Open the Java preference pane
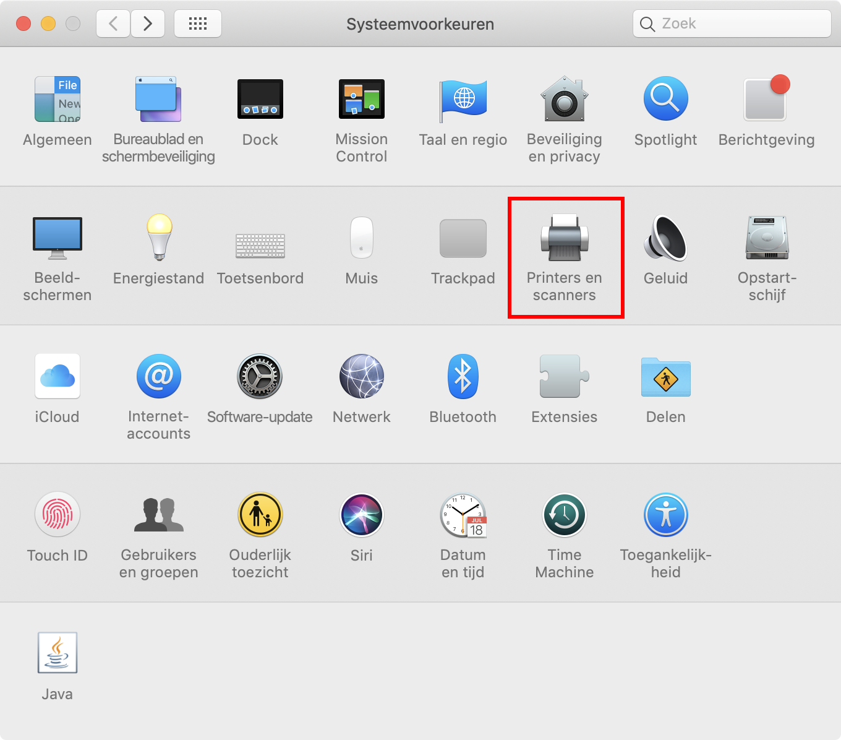 58,653
